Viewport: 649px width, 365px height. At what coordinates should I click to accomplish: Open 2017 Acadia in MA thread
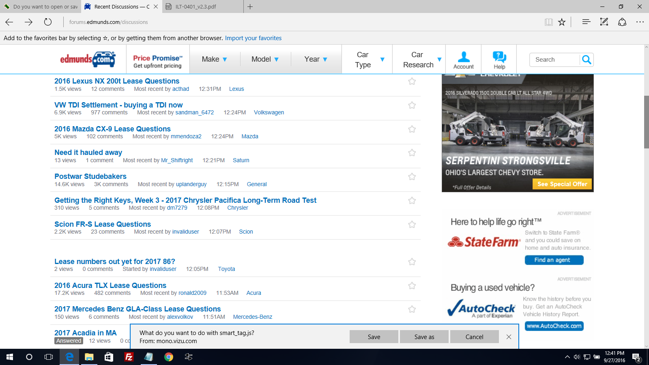(86, 333)
